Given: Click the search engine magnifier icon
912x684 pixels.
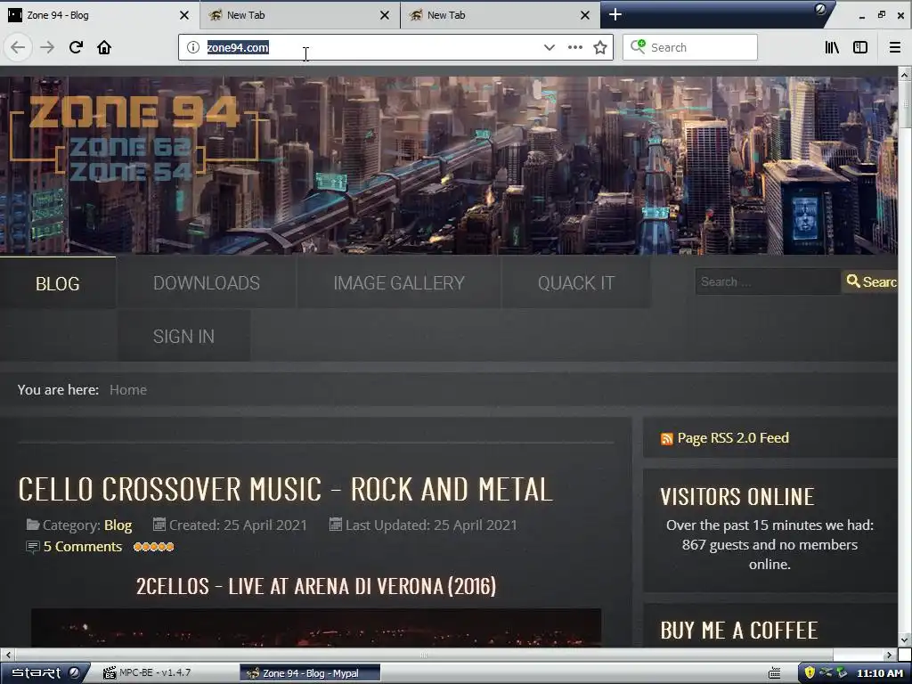Looking at the screenshot, I should (x=638, y=46).
